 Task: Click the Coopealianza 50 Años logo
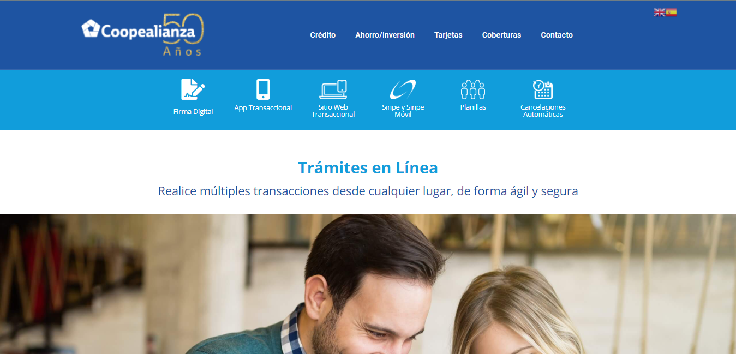(x=143, y=34)
